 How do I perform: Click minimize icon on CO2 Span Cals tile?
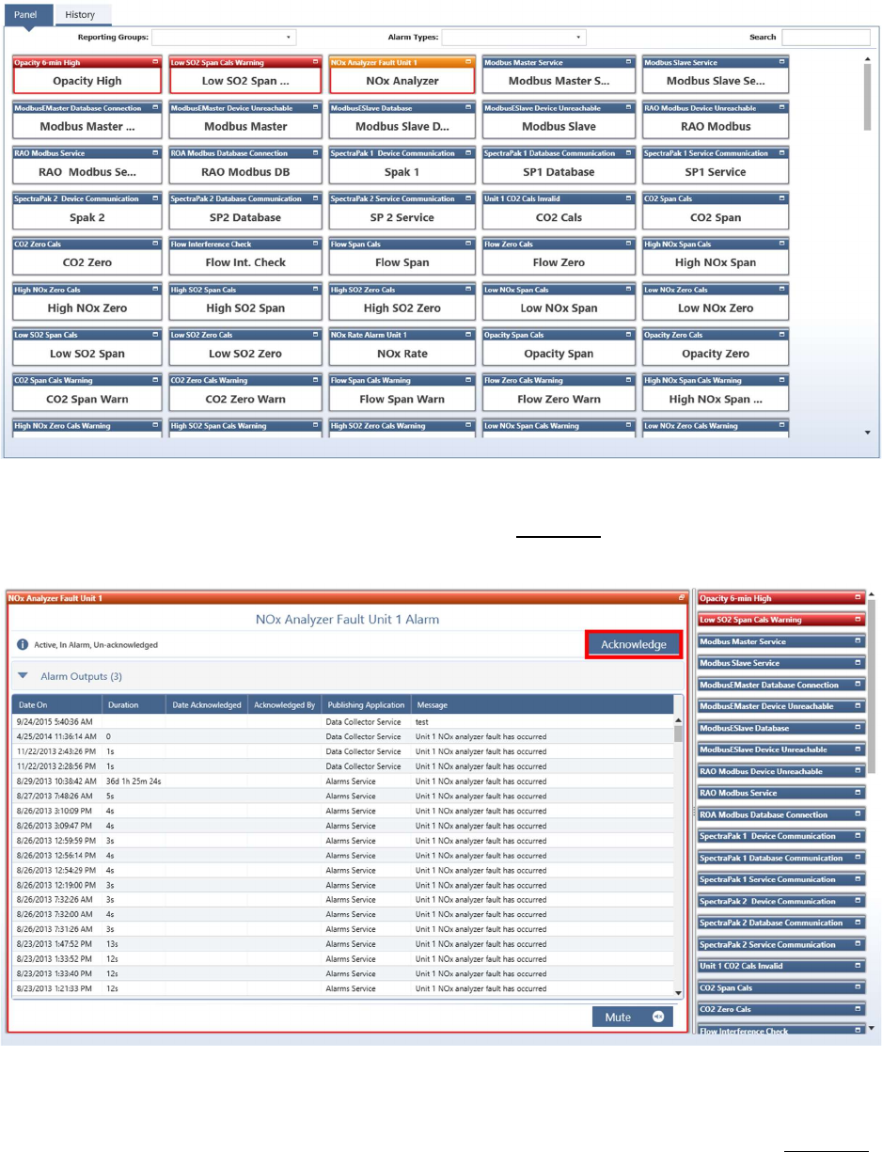coord(782,198)
